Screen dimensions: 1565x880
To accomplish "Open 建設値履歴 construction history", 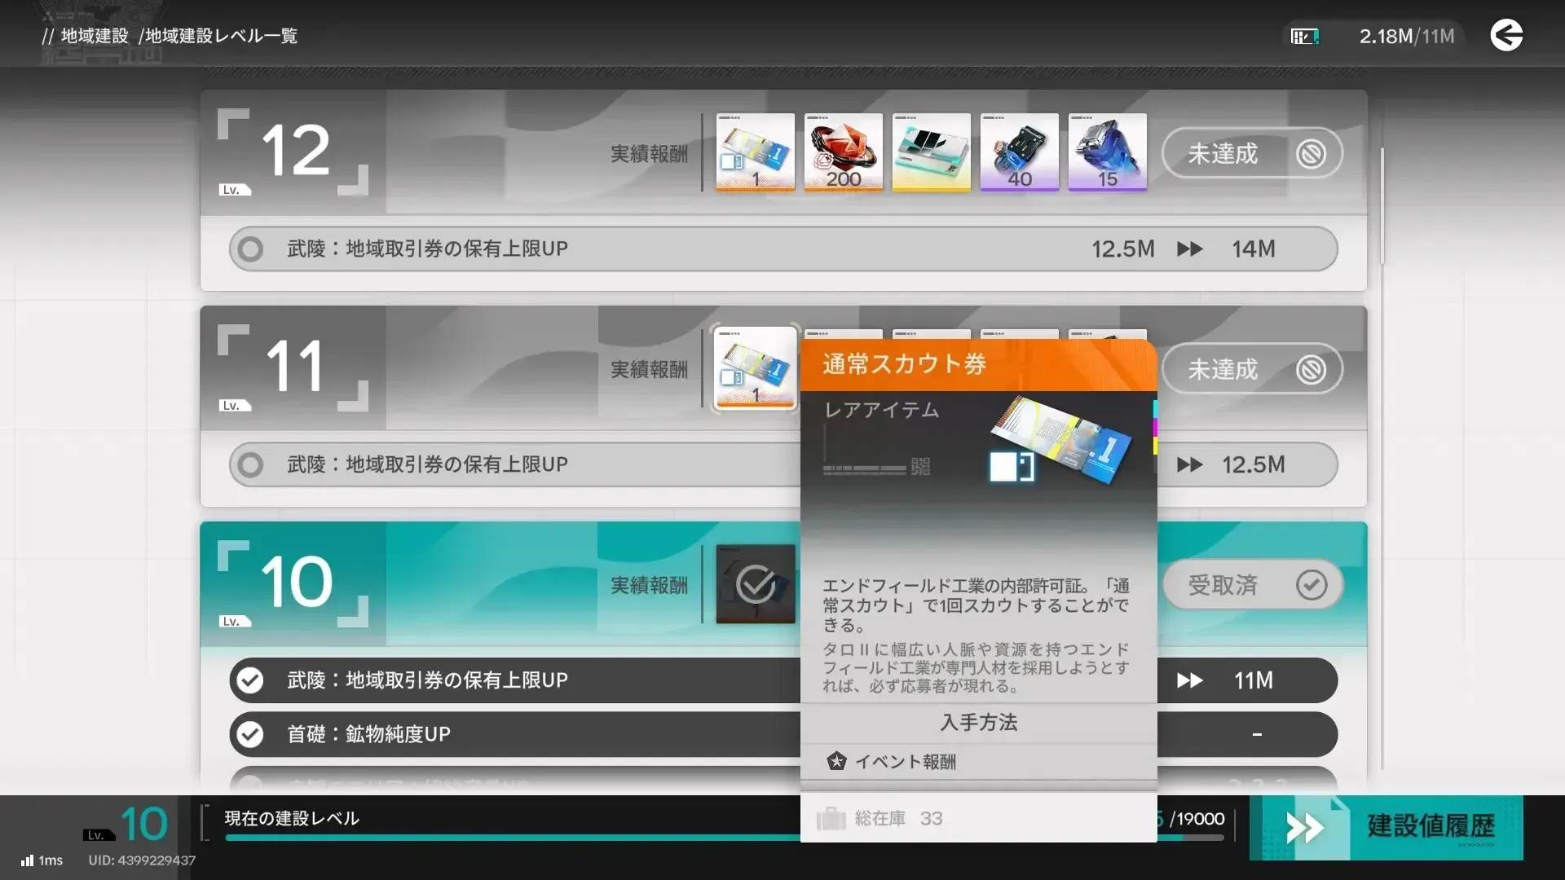I will 1386,827.
